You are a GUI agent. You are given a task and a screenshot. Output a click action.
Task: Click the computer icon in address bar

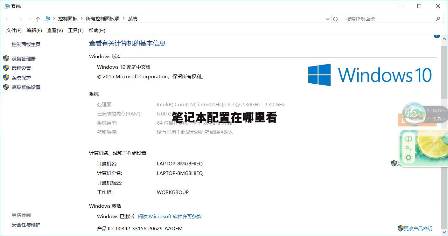click(x=48, y=19)
